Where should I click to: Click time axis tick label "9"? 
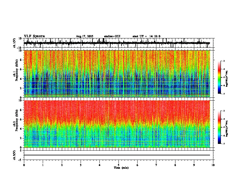(194, 165)
